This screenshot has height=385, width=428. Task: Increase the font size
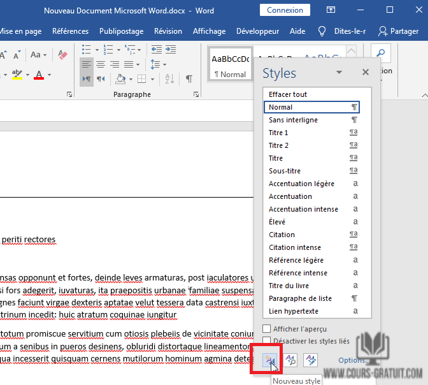click(x=4, y=55)
